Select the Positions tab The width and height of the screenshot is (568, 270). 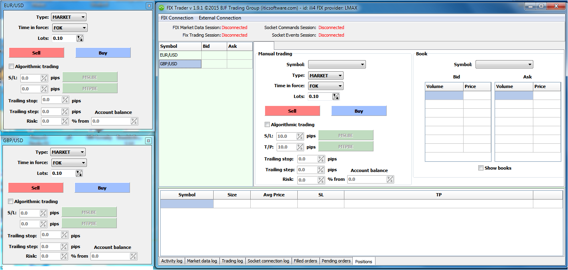[x=364, y=261]
